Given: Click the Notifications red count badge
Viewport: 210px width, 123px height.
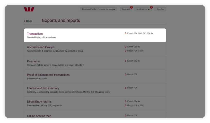Looking at the screenshot, I should click(151, 7).
